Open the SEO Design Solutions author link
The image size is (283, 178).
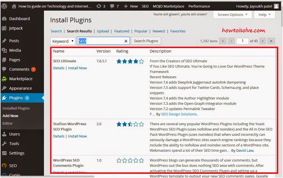point(179,114)
